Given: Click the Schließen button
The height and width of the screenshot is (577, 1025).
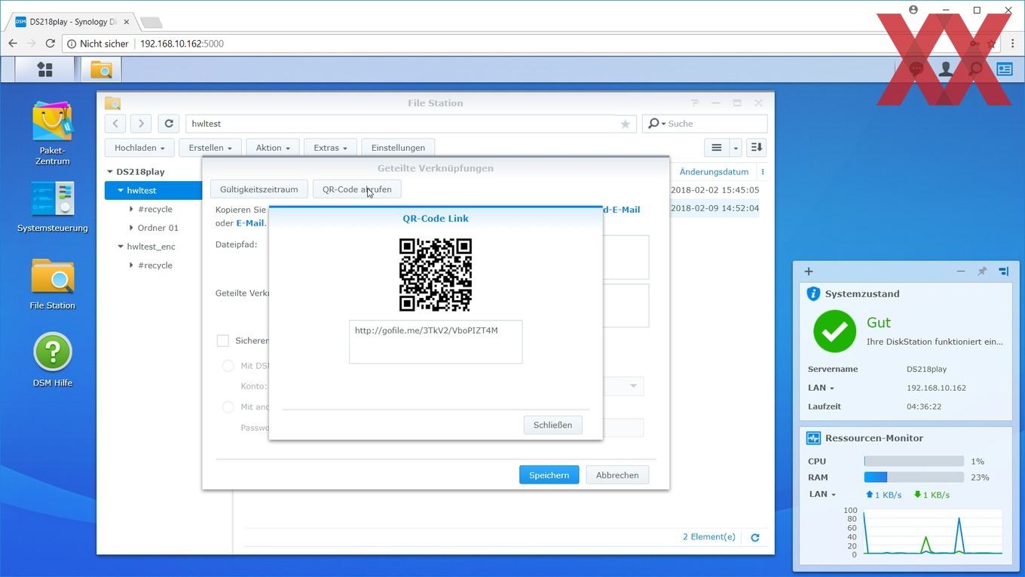Looking at the screenshot, I should pos(552,425).
